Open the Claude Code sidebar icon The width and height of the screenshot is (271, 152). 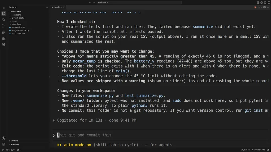tap(4, 44)
